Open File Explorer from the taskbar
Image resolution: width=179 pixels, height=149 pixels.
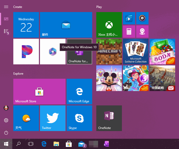click(x=56, y=144)
